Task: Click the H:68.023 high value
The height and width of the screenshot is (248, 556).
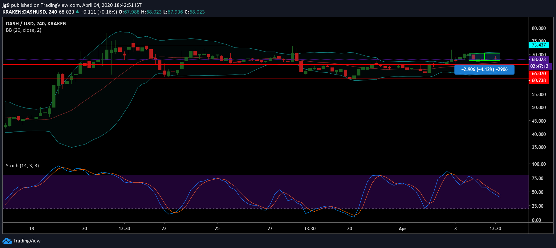Action: point(152,12)
